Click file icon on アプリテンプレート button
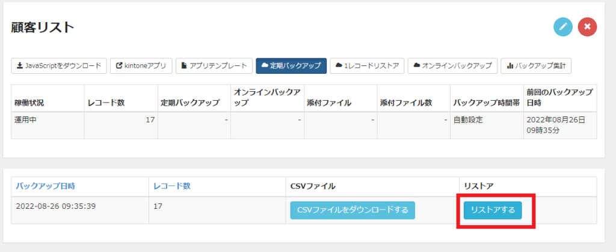616x252 pixels. [184, 66]
